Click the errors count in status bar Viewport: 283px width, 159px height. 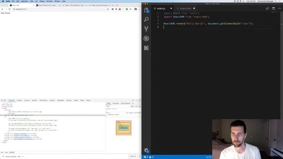coord(146,157)
